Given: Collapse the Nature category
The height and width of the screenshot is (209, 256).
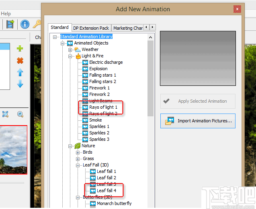Looking at the screenshot, I should (70, 146).
